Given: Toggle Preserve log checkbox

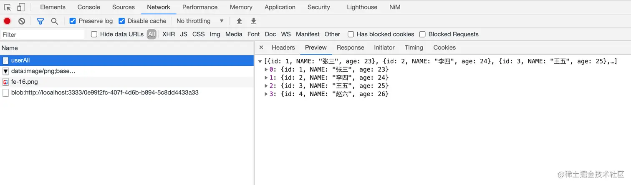Looking at the screenshot, I should coord(73,21).
